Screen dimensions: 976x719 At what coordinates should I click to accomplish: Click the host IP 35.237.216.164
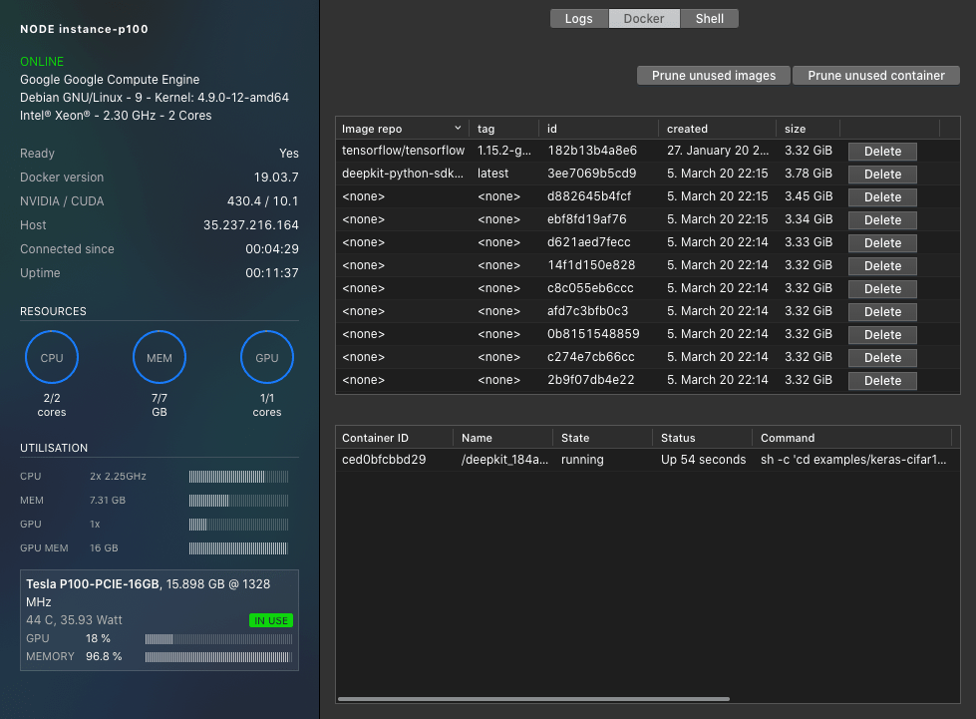pos(251,225)
